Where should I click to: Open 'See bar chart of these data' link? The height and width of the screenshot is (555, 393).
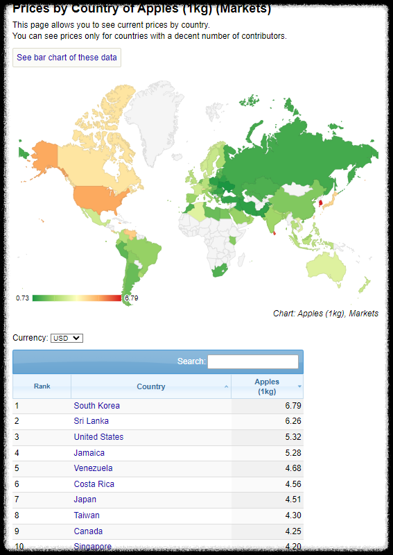[x=67, y=58]
